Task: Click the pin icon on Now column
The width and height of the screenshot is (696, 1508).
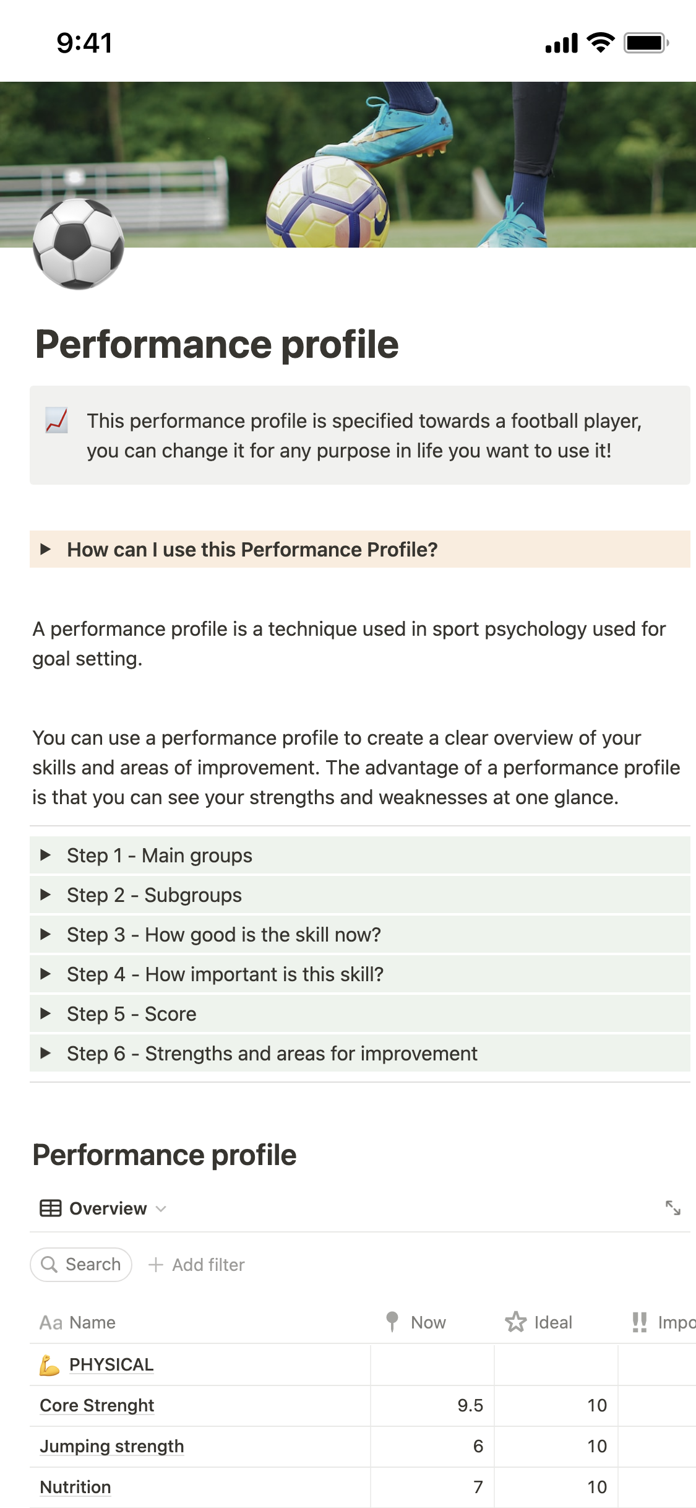Action: tap(392, 1322)
